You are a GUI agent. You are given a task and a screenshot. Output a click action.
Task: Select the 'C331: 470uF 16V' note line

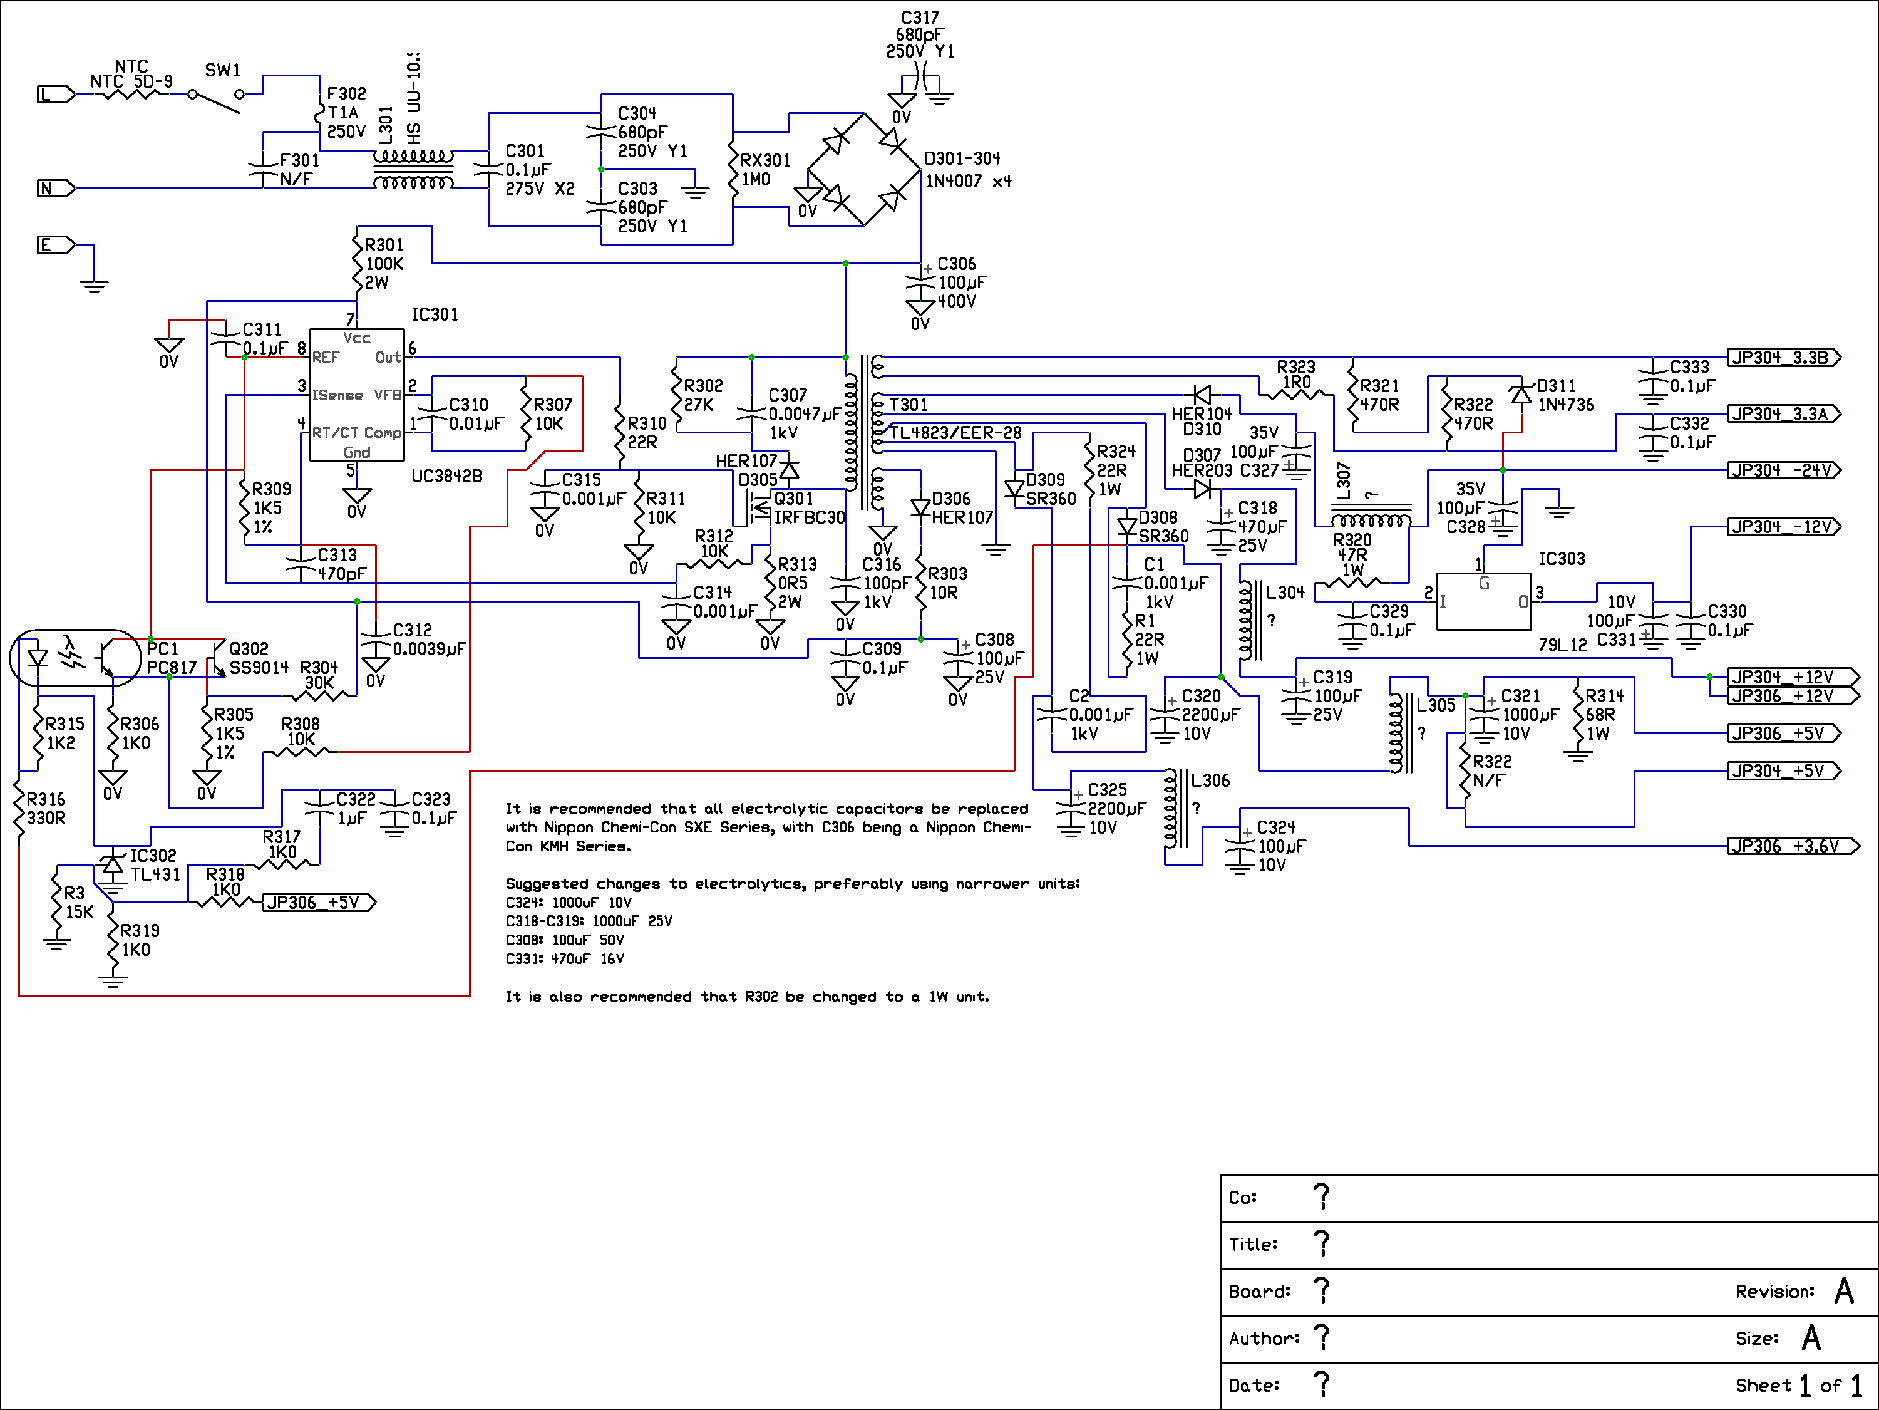pos(565,959)
